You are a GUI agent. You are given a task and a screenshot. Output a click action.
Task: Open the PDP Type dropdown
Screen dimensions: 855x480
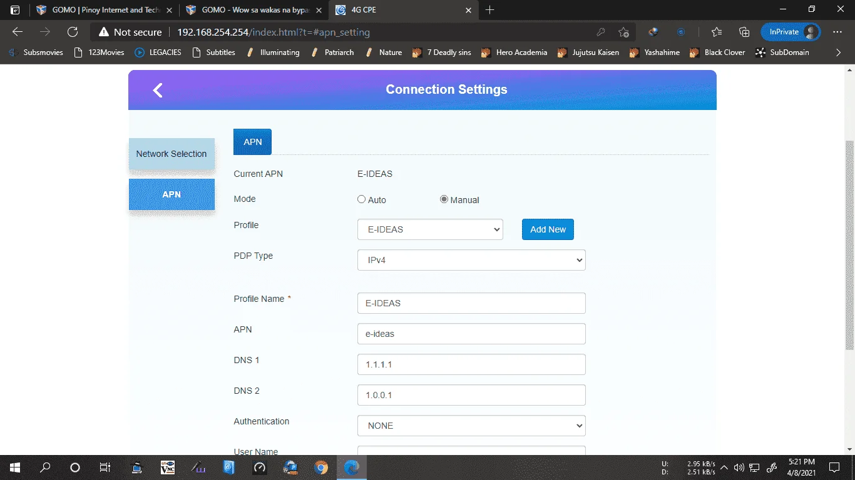[x=471, y=260]
